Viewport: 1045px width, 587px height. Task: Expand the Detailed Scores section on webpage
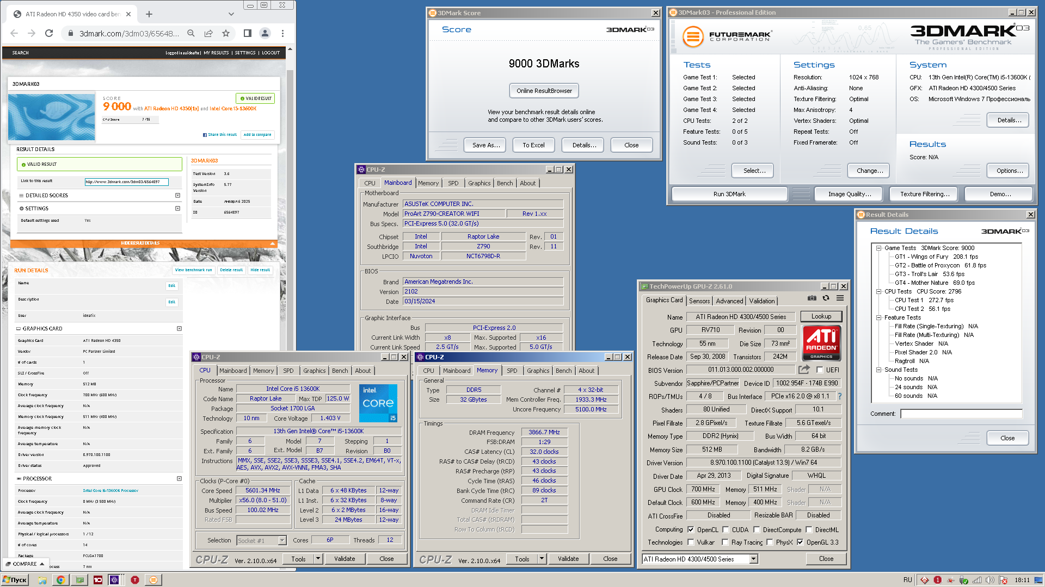177,196
